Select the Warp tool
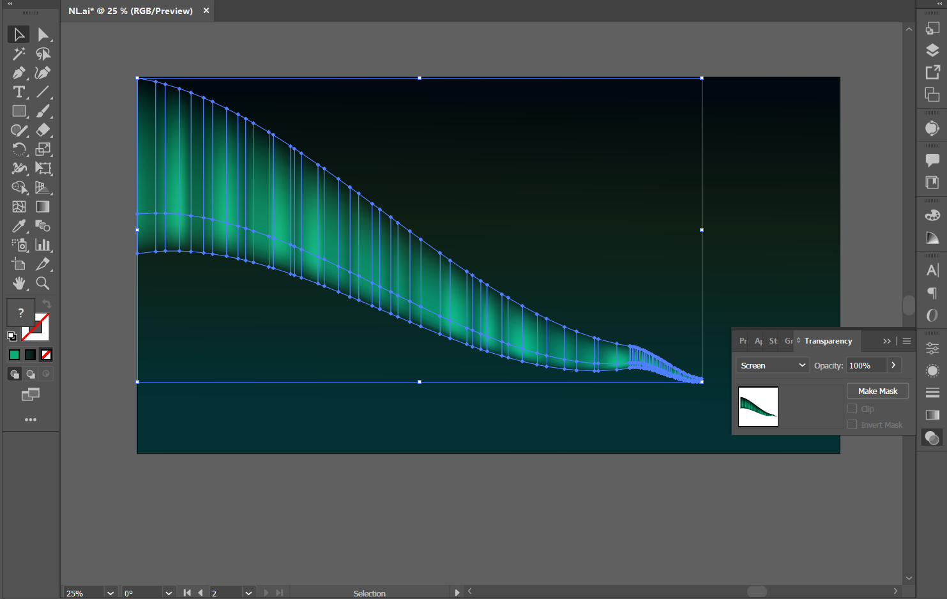 click(19, 169)
